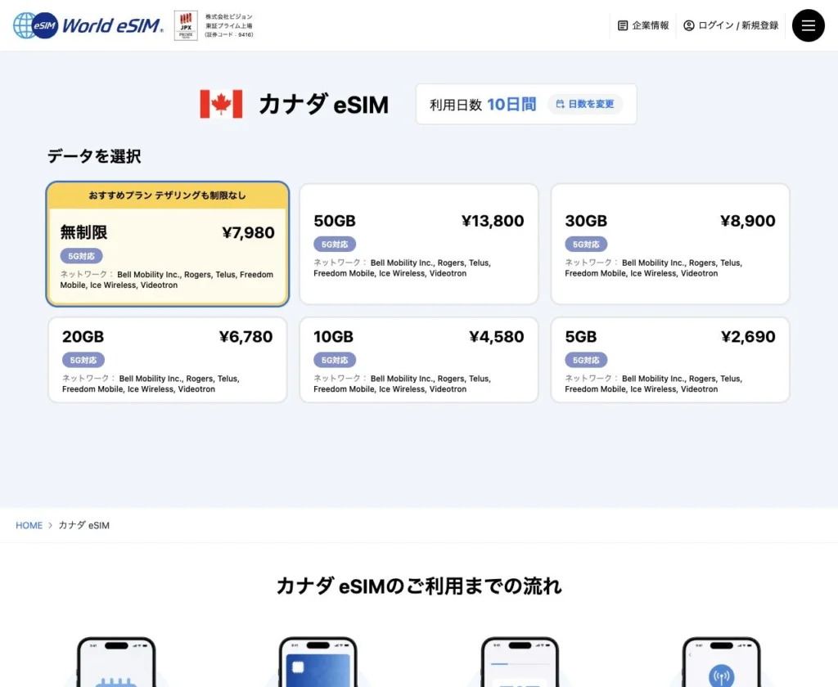Screen dimensions: 838x687
Task: Click the 株式会社ビジョン company text
Action: click(229, 16)
